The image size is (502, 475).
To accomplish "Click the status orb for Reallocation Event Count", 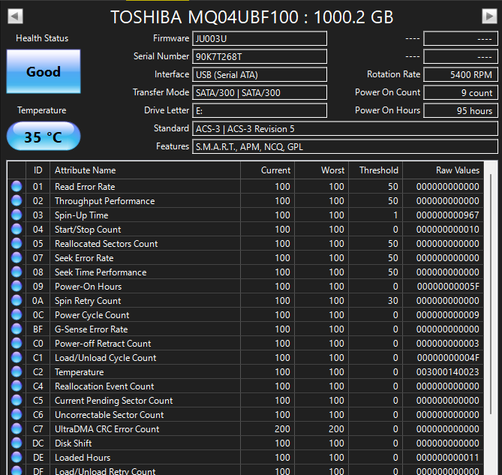I will point(17,386).
